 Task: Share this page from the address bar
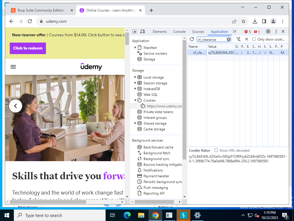234,21
